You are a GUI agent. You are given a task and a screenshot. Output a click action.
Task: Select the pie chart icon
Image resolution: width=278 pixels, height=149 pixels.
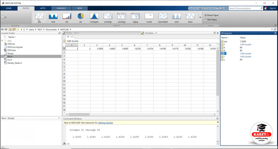[x=80, y=18]
